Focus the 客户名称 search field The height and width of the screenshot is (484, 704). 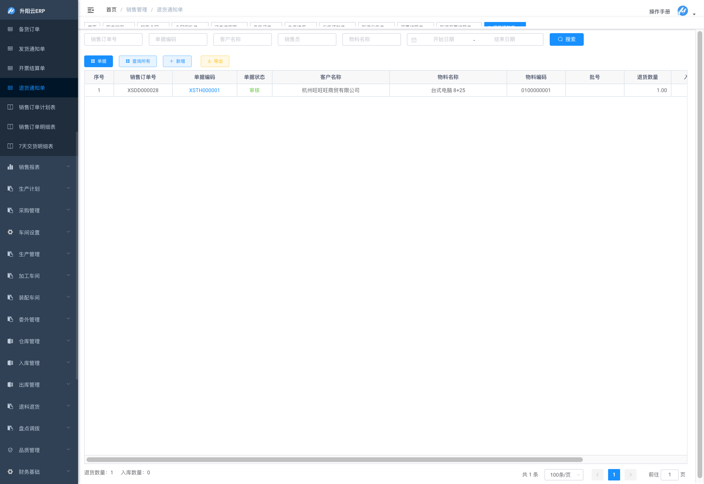(x=242, y=39)
